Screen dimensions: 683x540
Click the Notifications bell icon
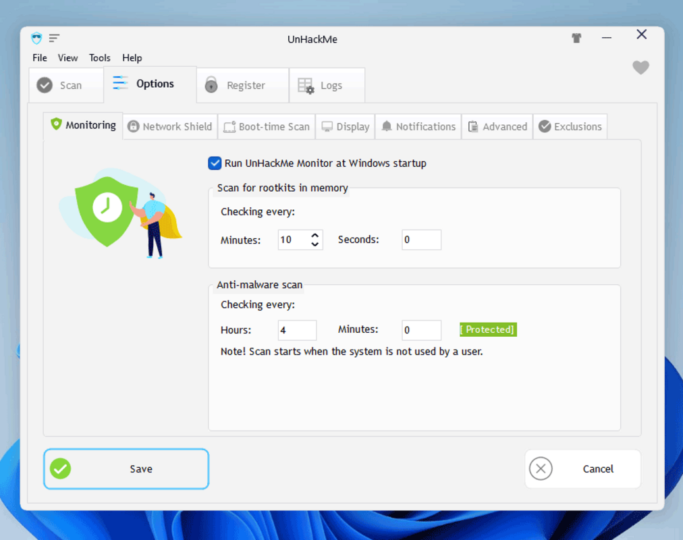[386, 126]
